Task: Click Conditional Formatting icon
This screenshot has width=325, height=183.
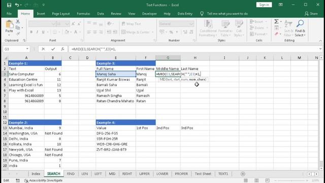Action: pos(208,24)
